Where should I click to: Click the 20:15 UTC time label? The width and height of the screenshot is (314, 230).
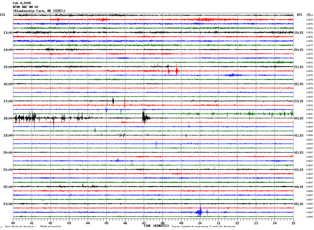[x=299, y=50]
